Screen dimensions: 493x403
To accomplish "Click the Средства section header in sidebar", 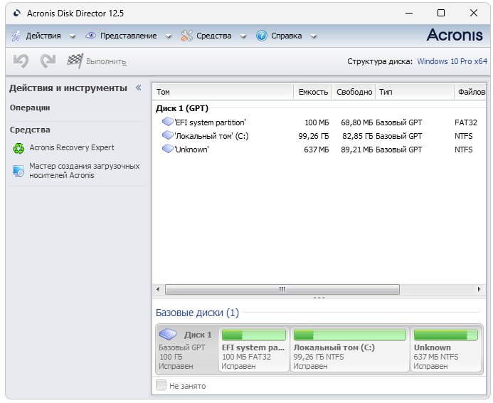I will pos(30,130).
